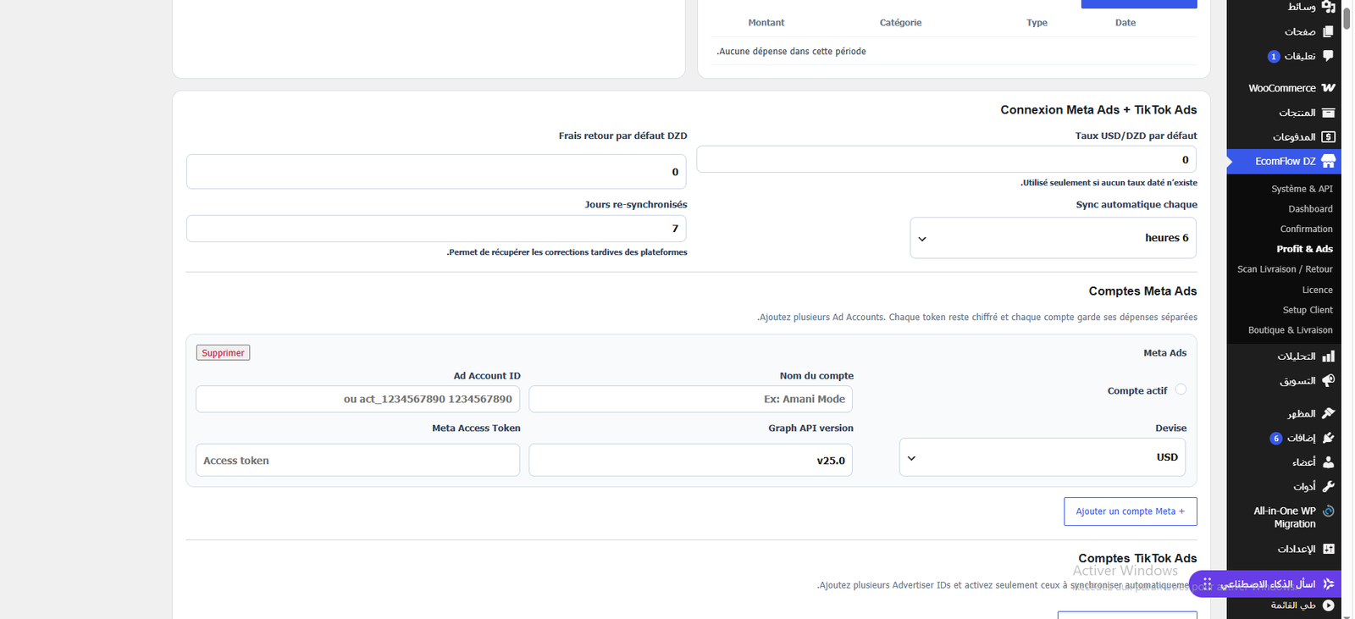Image resolution: width=1355 pixels, height=619 pixels.
Task: Click the EcomFlow DZ store icon
Action: coord(1328,161)
